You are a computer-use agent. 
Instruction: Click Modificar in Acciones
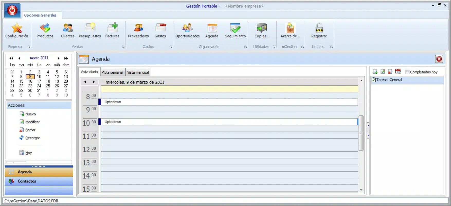pos(30,122)
